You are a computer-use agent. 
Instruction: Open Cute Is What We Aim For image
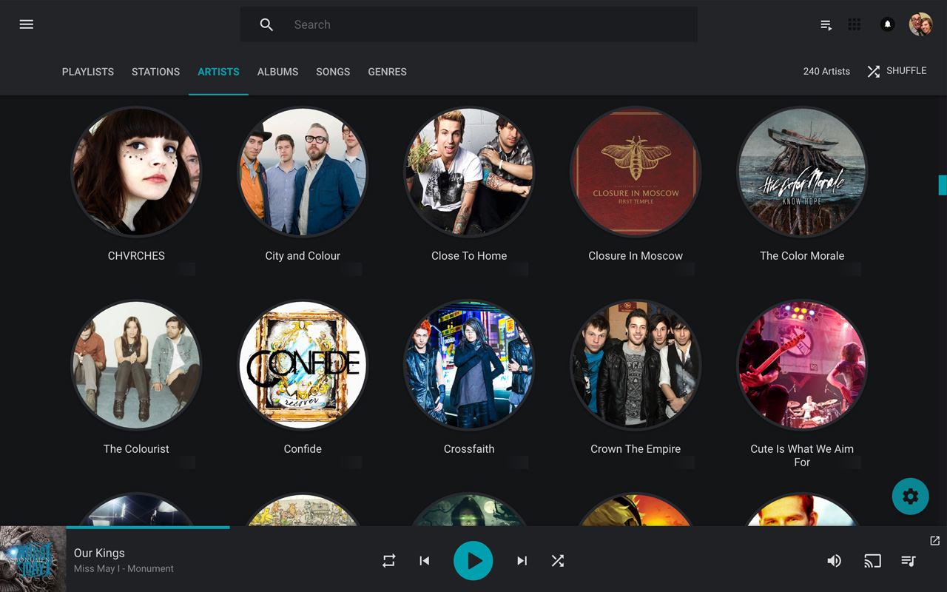(x=802, y=365)
